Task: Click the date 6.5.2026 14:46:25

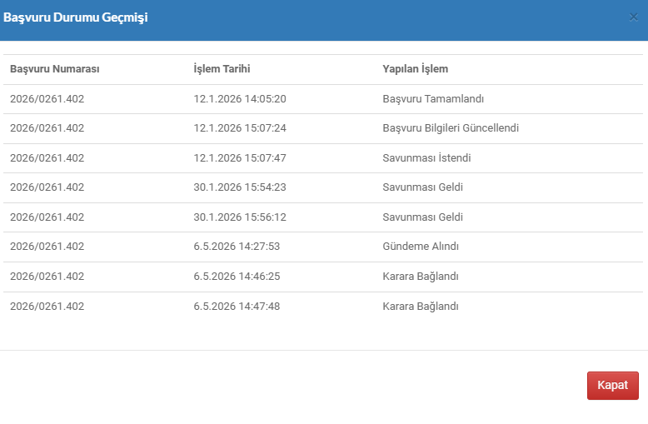Action: point(237,277)
